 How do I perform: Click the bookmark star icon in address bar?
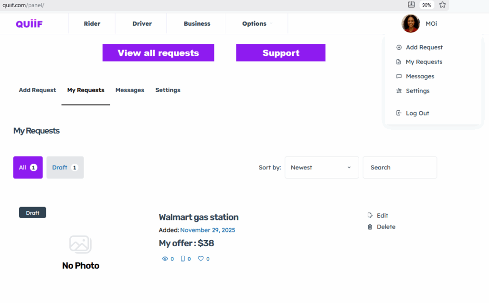[x=442, y=5]
